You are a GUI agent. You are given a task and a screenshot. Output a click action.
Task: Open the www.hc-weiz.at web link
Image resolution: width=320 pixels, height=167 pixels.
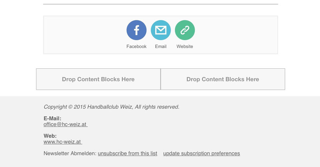coord(63,142)
